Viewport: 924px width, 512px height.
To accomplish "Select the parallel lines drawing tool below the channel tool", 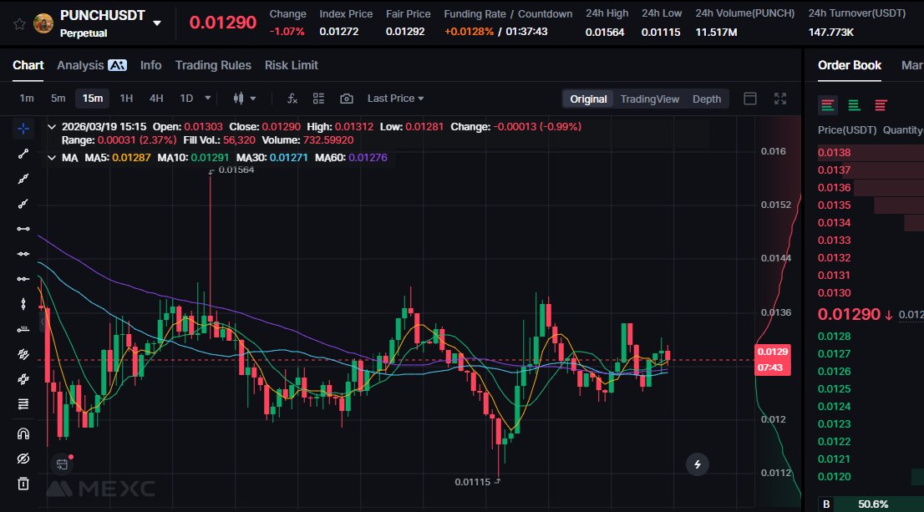I will 23,379.
